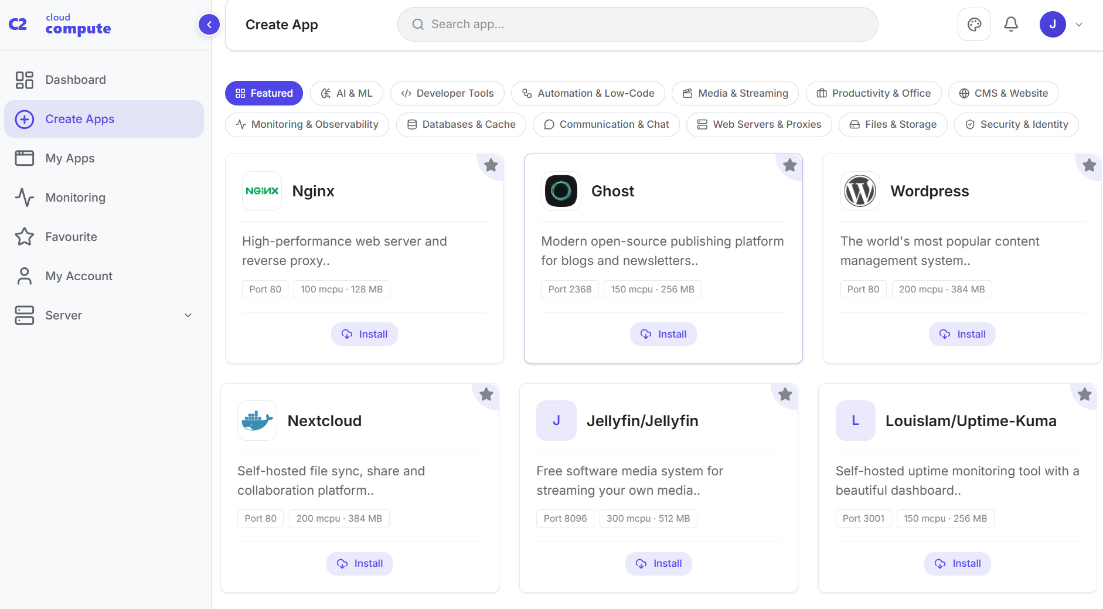Filter by Security & Identity
1103x609 pixels.
point(1016,124)
